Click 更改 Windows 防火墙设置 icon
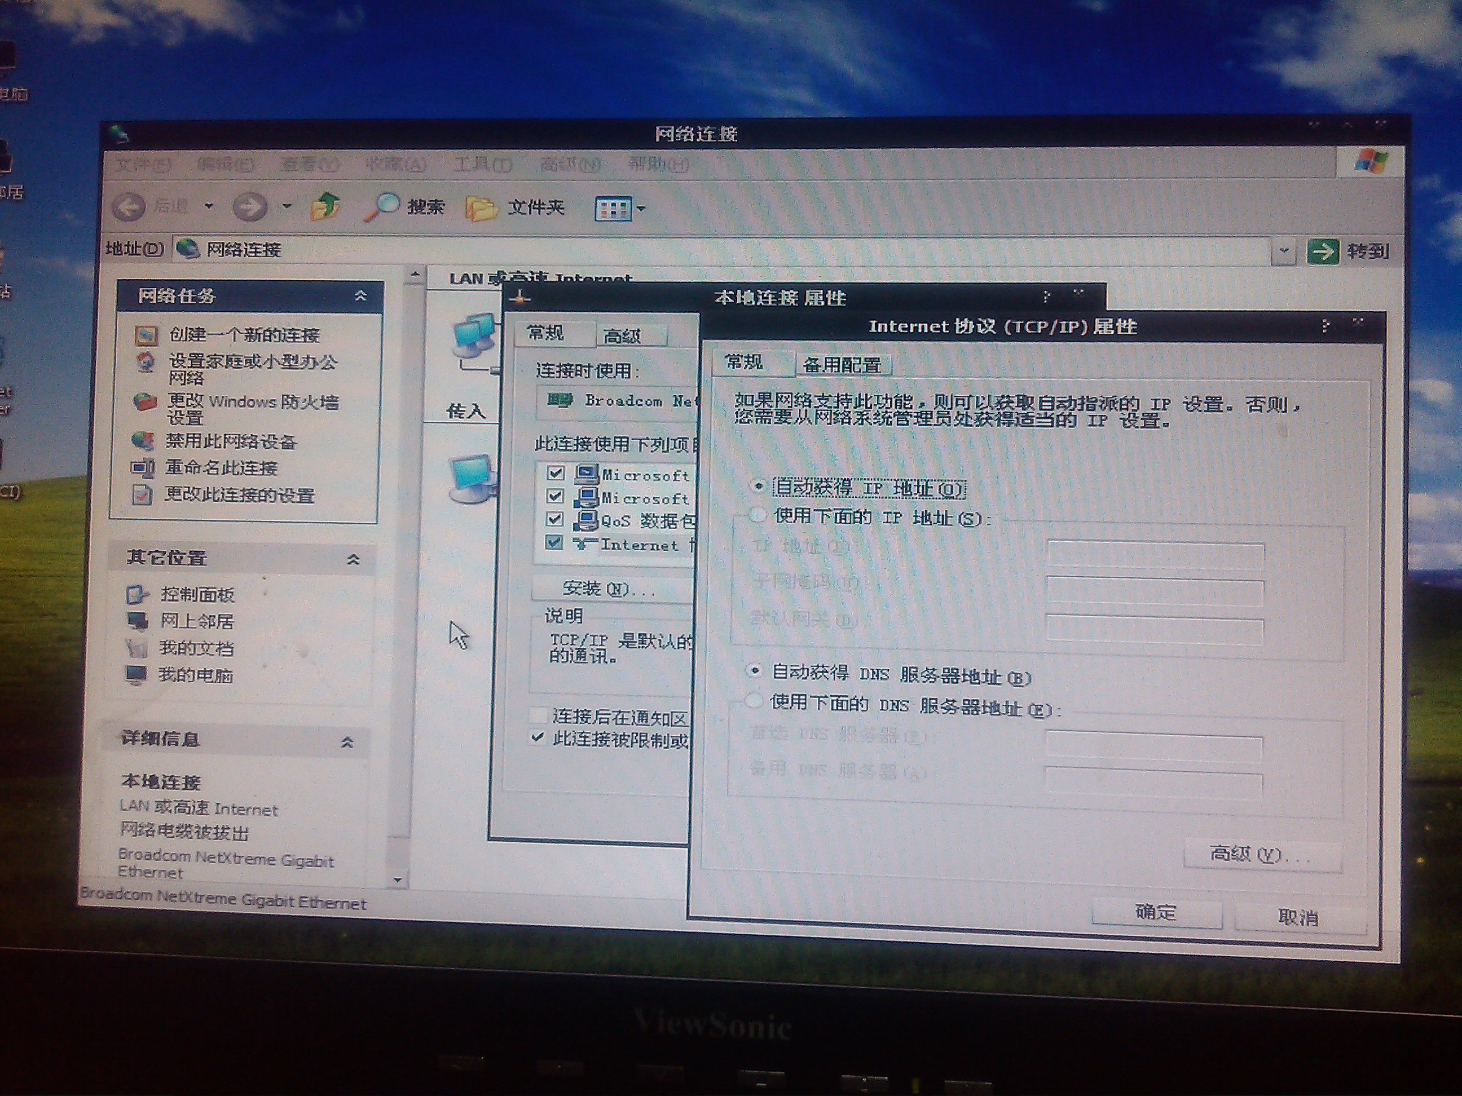1462x1096 pixels. [x=144, y=401]
